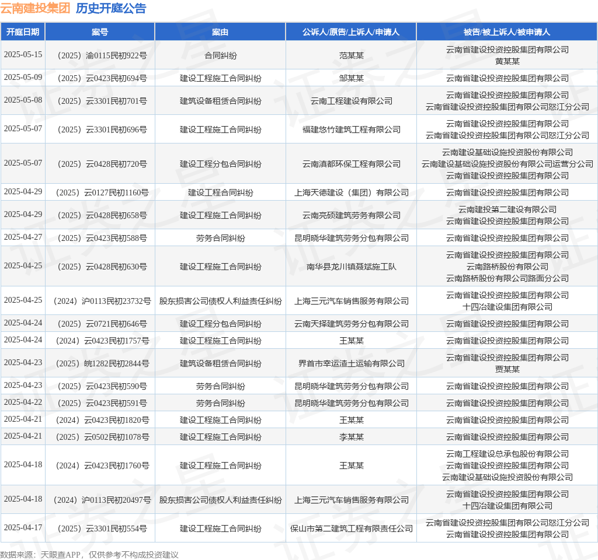Select case number (2025)云3301民初696号
Image resolution: width=598 pixels, height=560 pixels.
point(100,130)
